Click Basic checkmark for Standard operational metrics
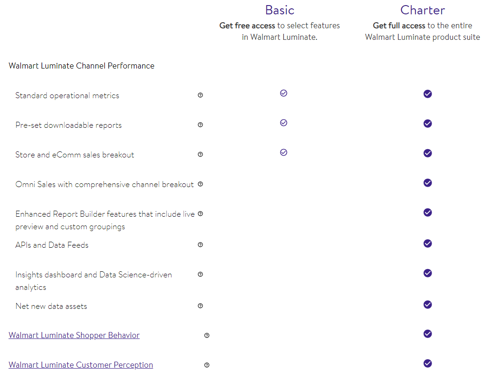This screenshot has width=489, height=376. click(x=284, y=93)
